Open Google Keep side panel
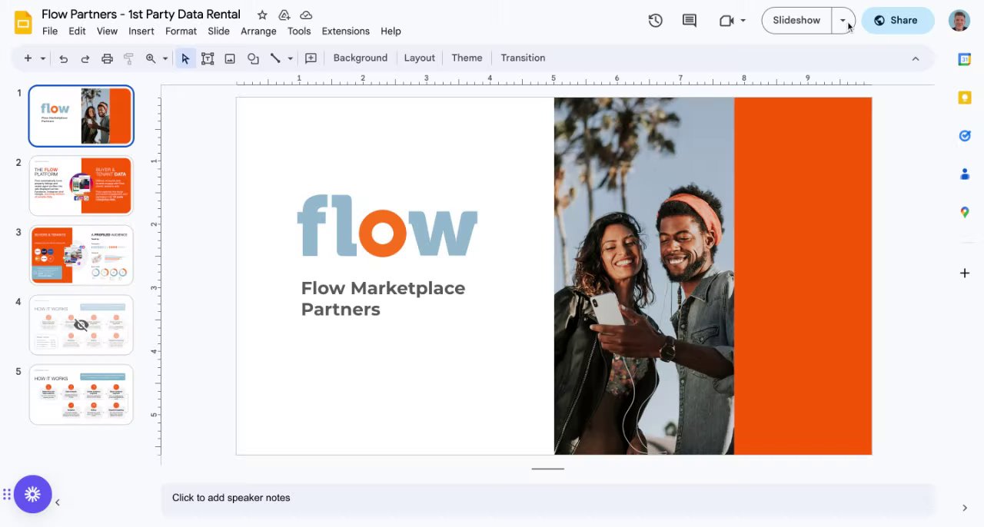This screenshot has width=984, height=527. (x=965, y=97)
